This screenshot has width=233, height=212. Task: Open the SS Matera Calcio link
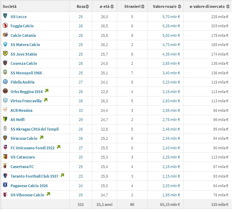coord(25,45)
